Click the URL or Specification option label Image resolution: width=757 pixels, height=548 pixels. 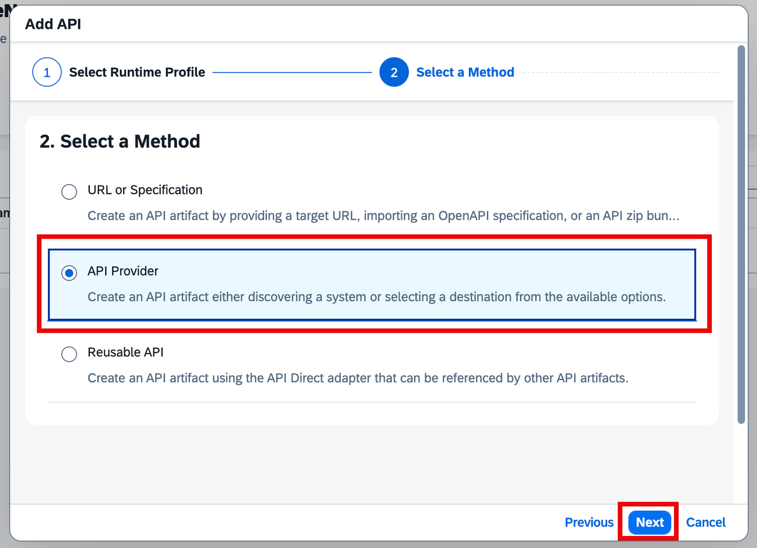[145, 190]
